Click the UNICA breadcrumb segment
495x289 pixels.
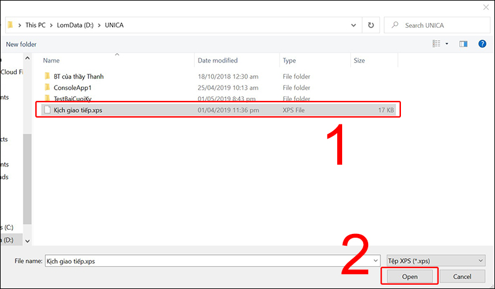pyautogui.click(x=114, y=25)
